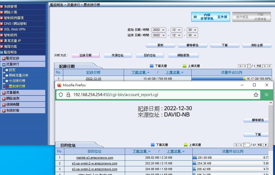Select the 由內部非軍事區至外部 direction toggle
The width and height of the screenshot is (275, 175).
click(x=210, y=17)
